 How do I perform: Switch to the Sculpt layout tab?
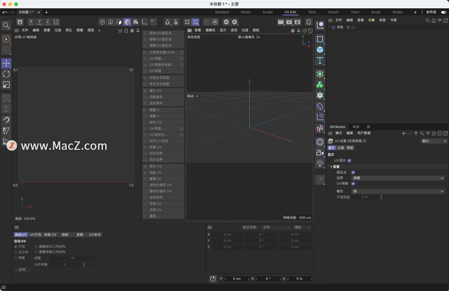[268, 12]
